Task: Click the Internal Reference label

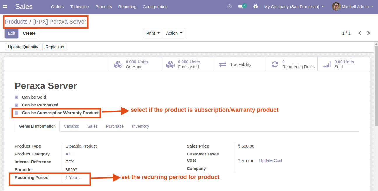Action: pos(33,162)
